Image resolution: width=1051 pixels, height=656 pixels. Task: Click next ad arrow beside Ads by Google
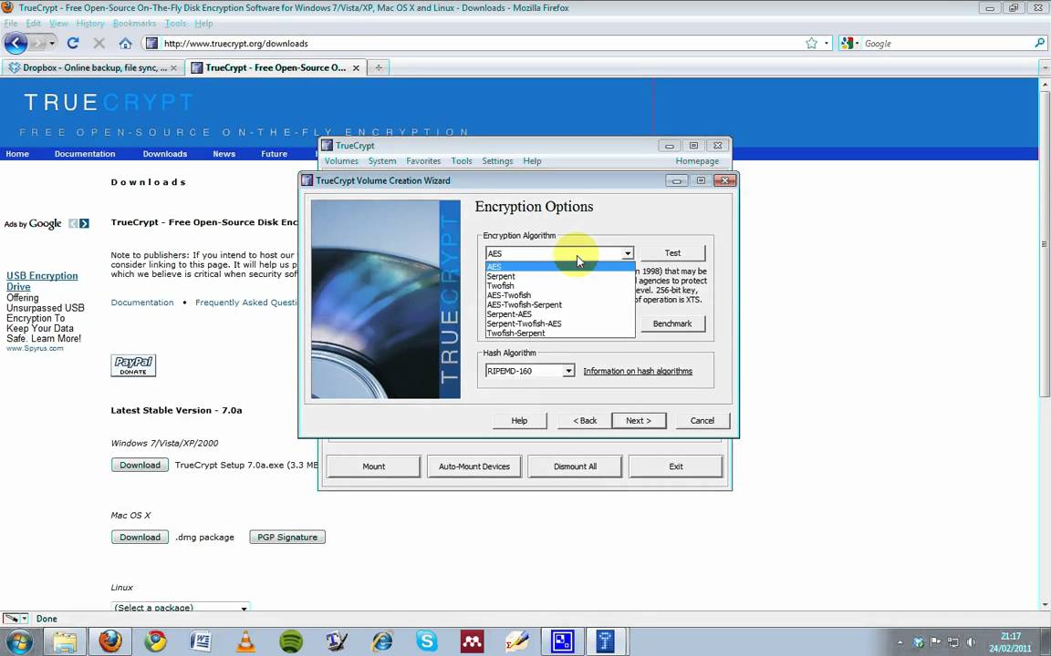pos(84,223)
